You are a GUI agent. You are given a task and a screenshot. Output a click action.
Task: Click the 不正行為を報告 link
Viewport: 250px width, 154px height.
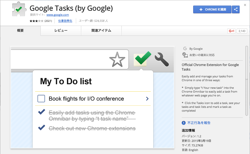tap(199, 123)
